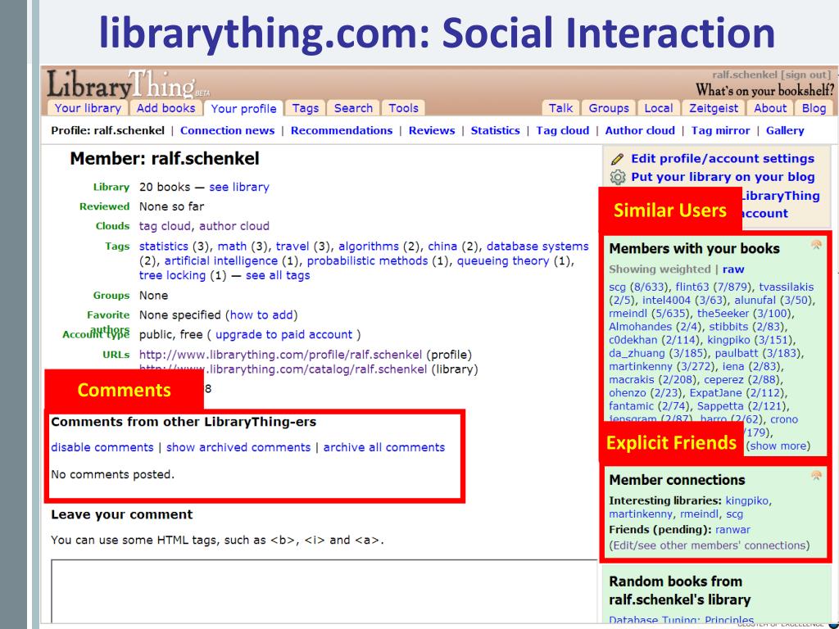Click the 'Member: ralf.schenkel' heading
Image resolution: width=839 pixels, height=629 pixels.
click(165, 159)
